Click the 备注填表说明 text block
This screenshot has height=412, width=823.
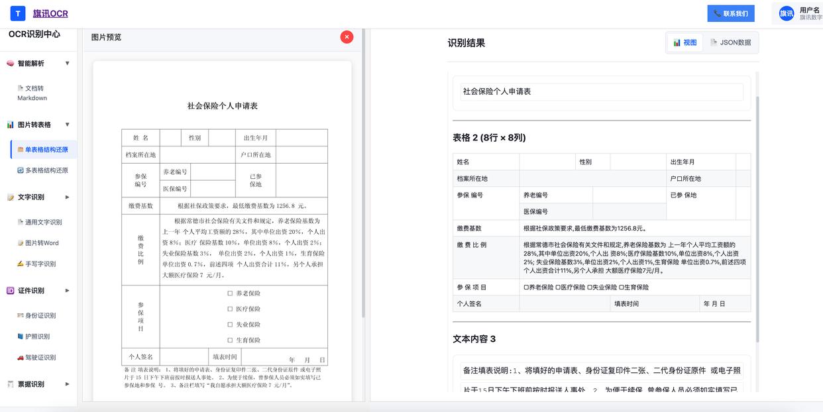(x=602, y=370)
